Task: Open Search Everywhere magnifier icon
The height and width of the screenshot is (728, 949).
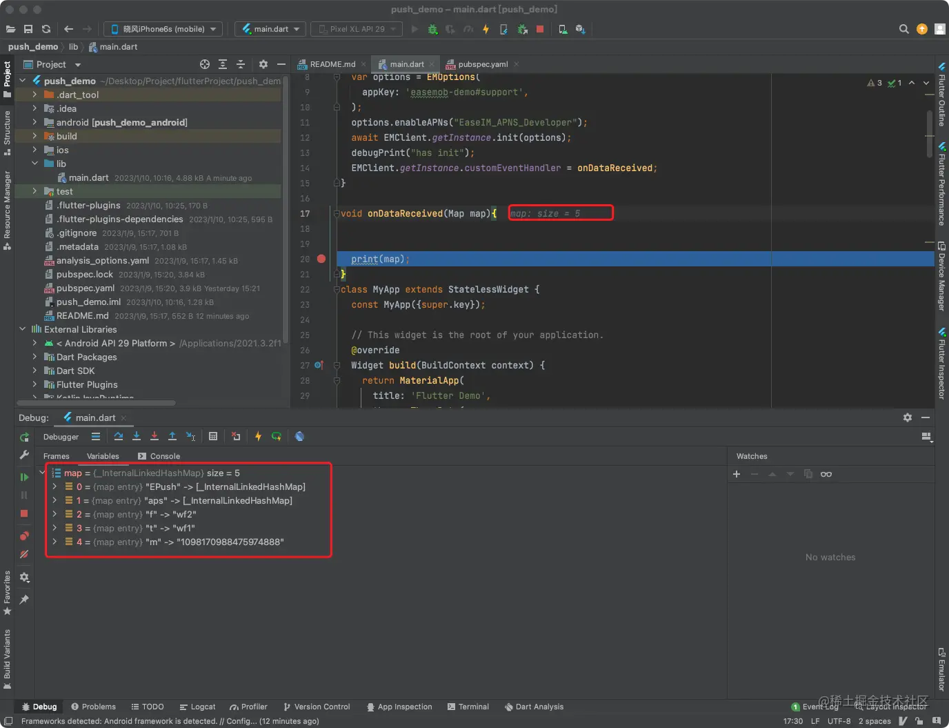Action: (903, 29)
